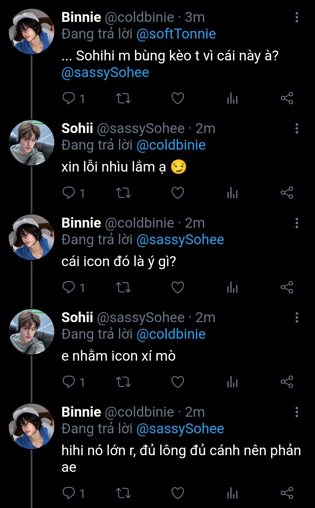Open more options on Binnie's 3m tweet

tap(297, 18)
